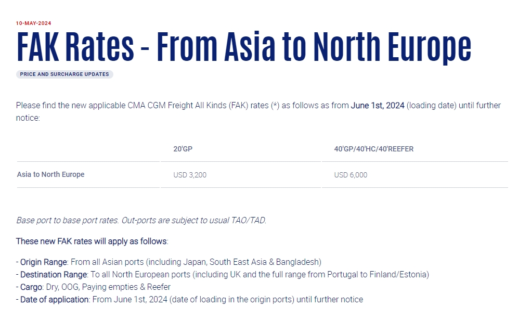Viewport: 518px width, 320px height.
Task: Click the Destination Range label
Action: tap(53, 274)
